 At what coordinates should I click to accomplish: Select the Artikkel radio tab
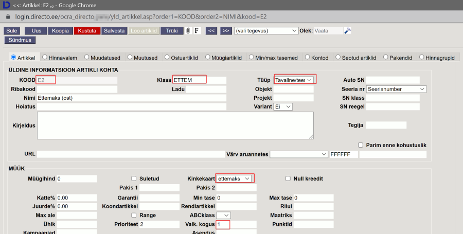coord(13,57)
